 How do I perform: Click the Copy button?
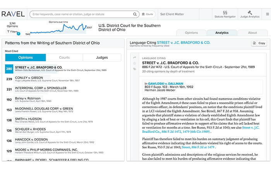coord(259,43)
